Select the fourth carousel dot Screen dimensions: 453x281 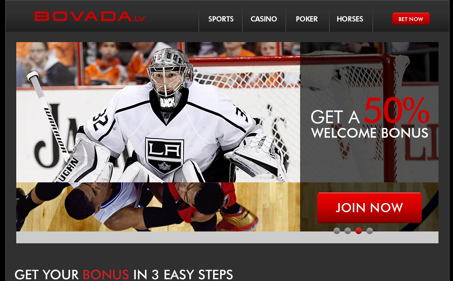pos(370,231)
